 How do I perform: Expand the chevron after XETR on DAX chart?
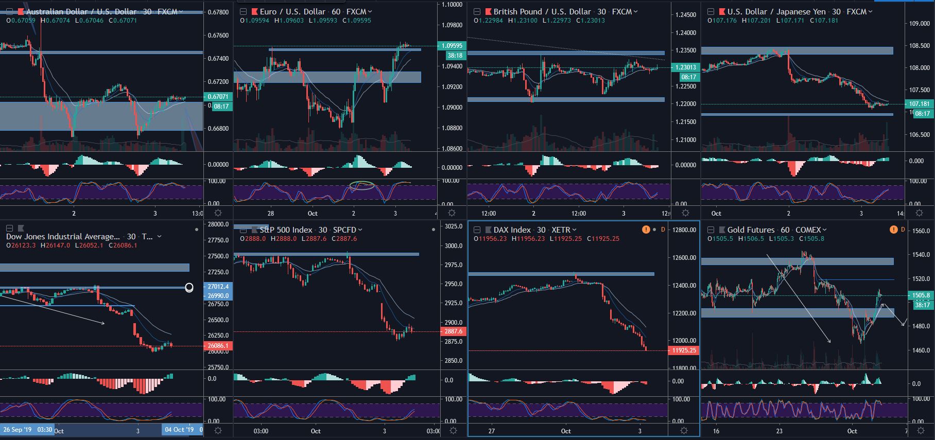575,230
